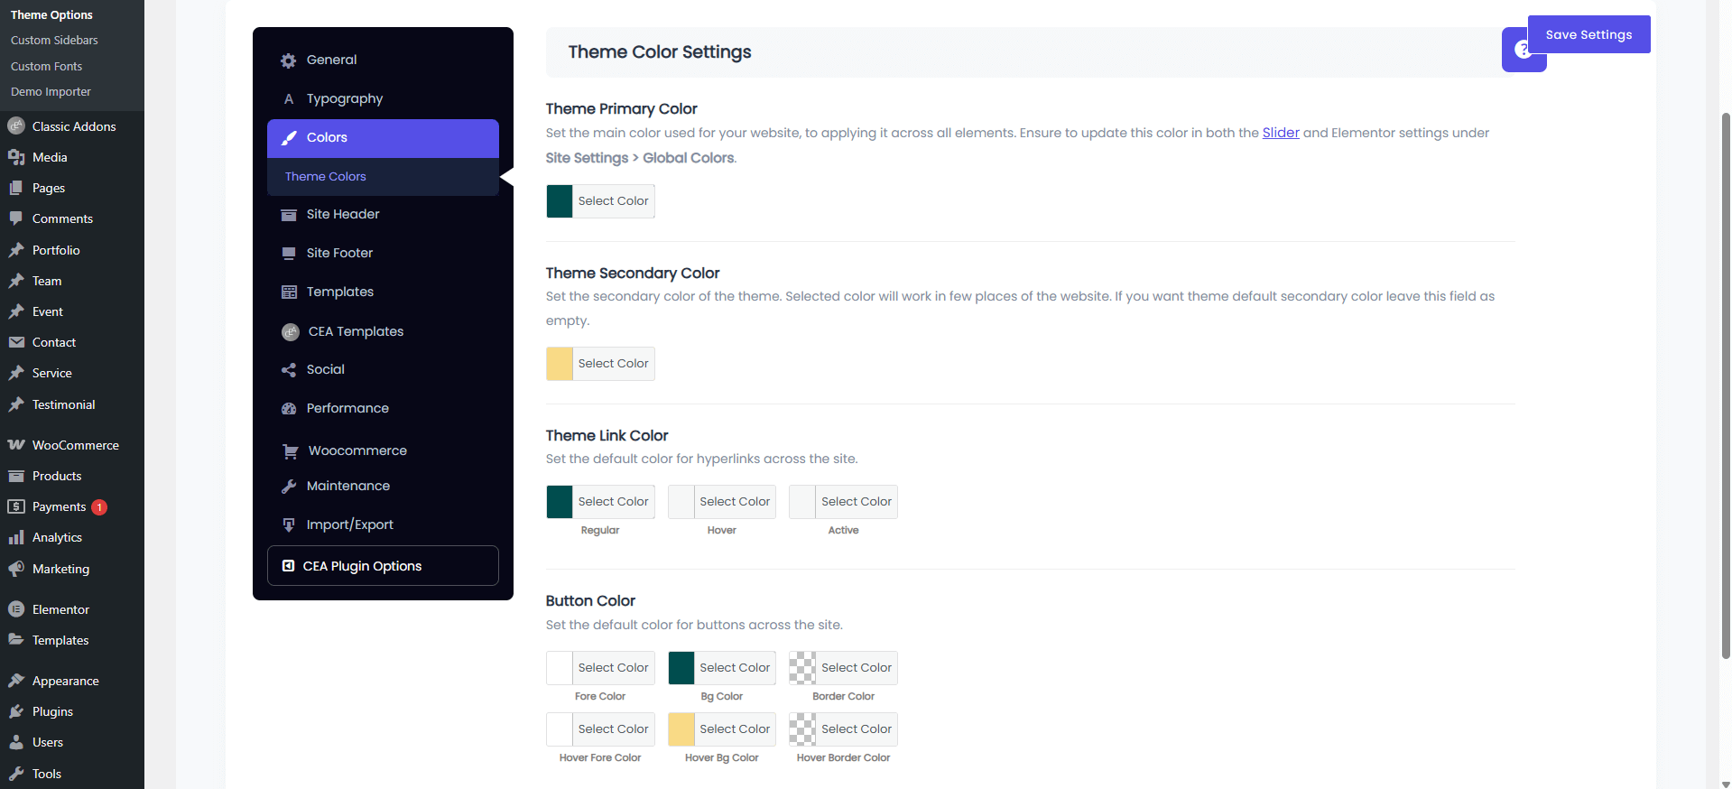
Task: Click the Woocommerce cart icon
Action: click(x=290, y=451)
